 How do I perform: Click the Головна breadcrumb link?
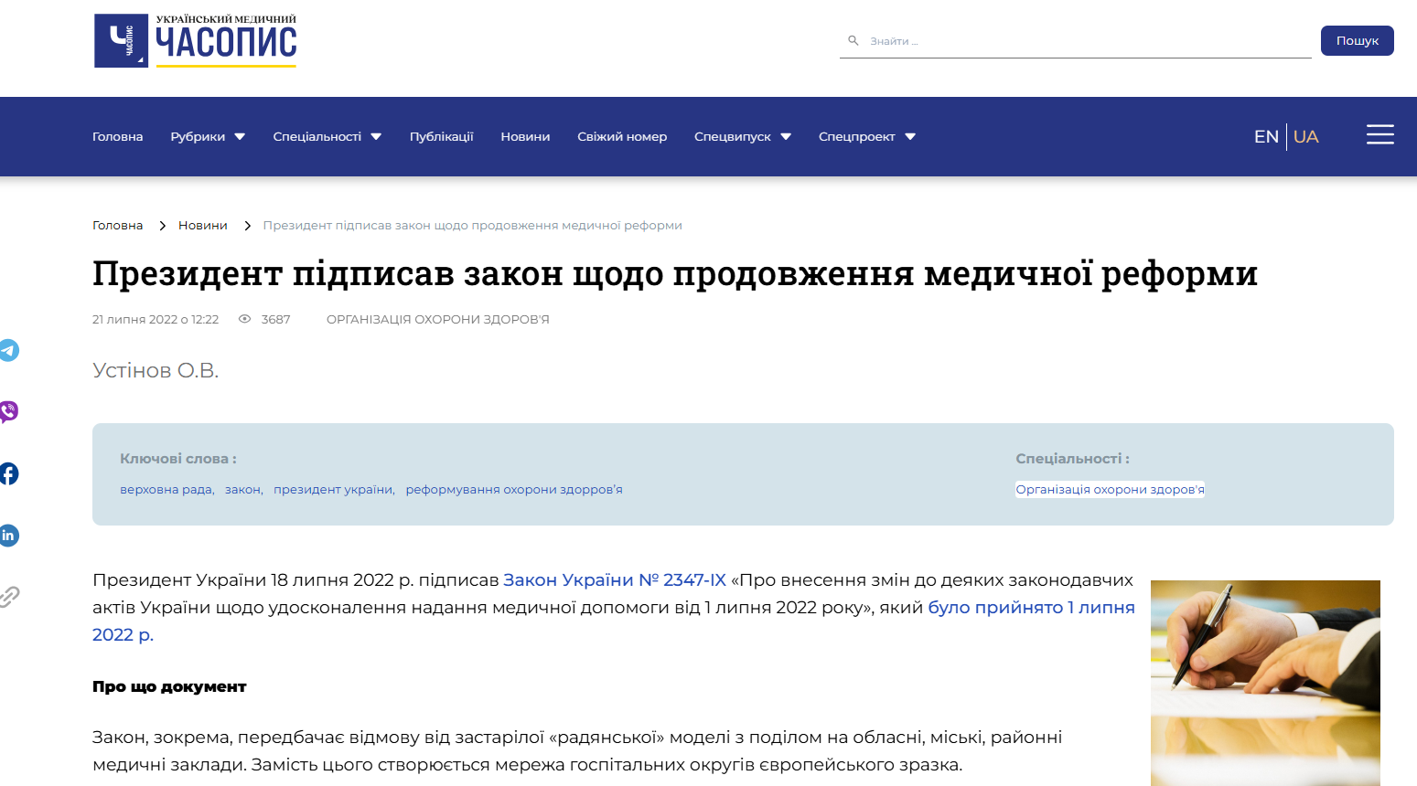coord(117,225)
